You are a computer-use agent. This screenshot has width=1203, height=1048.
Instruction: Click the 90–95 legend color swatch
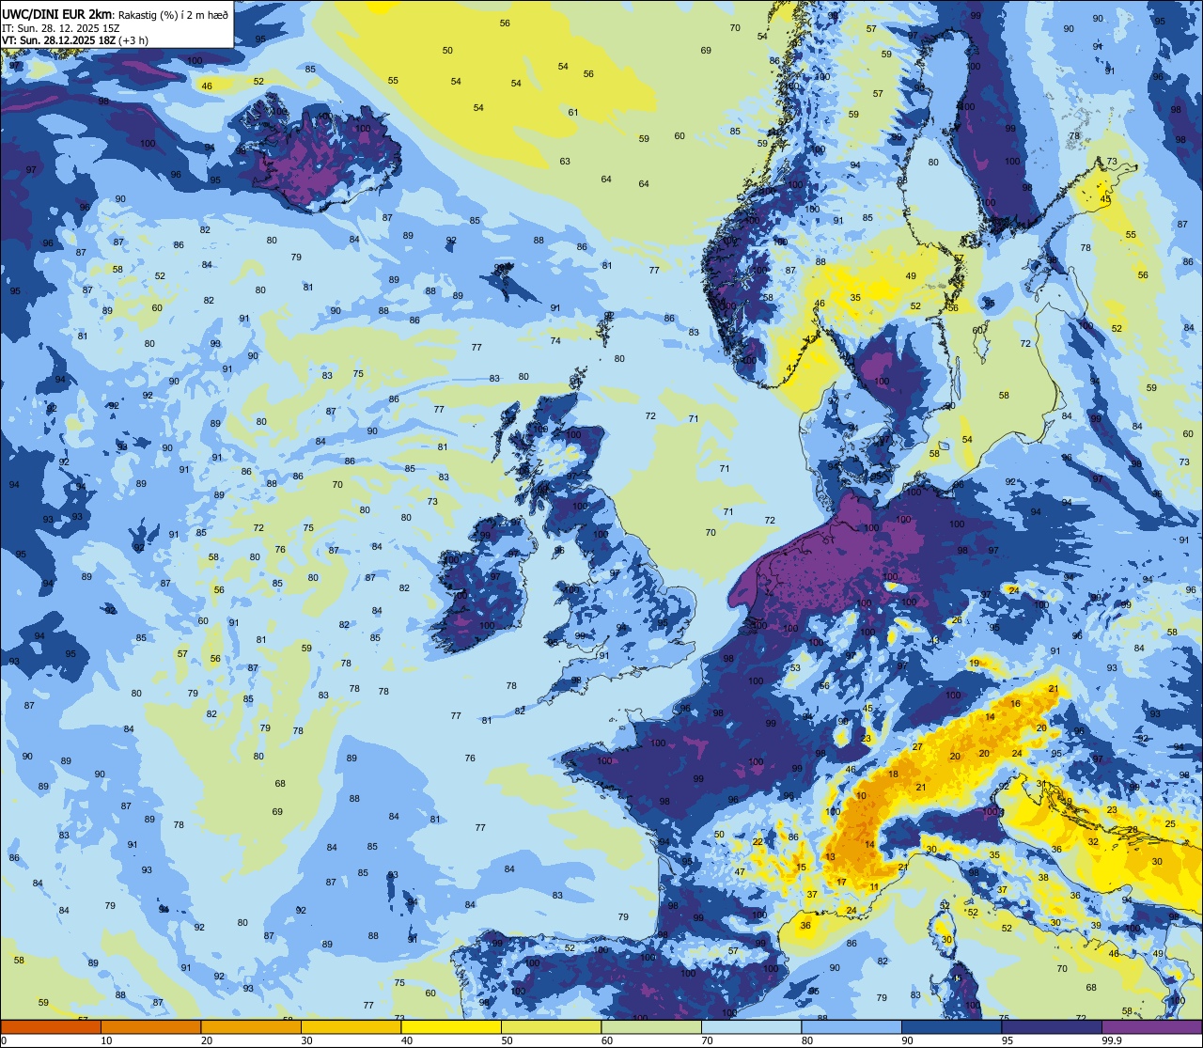tap(951, 1026)
